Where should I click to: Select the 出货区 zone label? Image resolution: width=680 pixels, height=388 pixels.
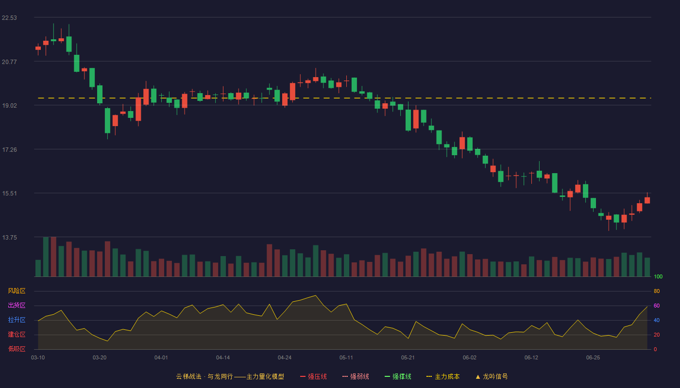pyautogui.click(x=17, y=306)
